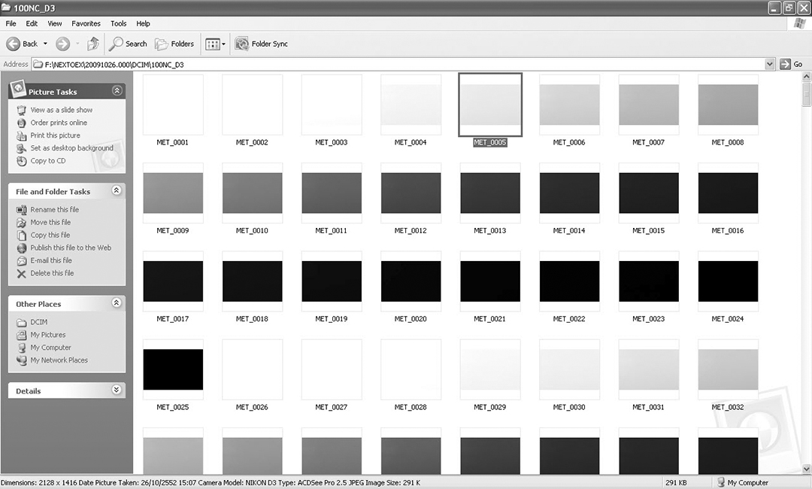812x489 pixels.
Task: Toggle the Folders tree pane
Action: pyautogui.click(x=174, y=44)
